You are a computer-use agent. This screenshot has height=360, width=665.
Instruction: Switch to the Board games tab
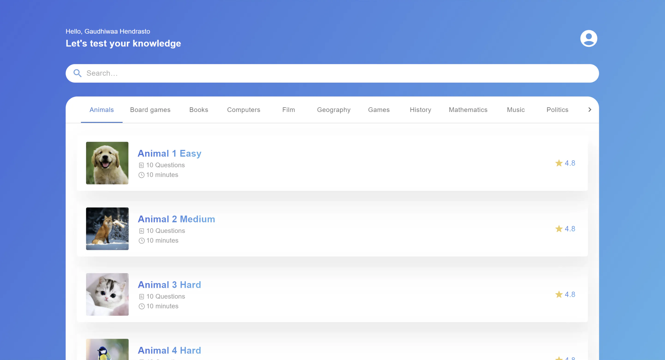(150, 110)
